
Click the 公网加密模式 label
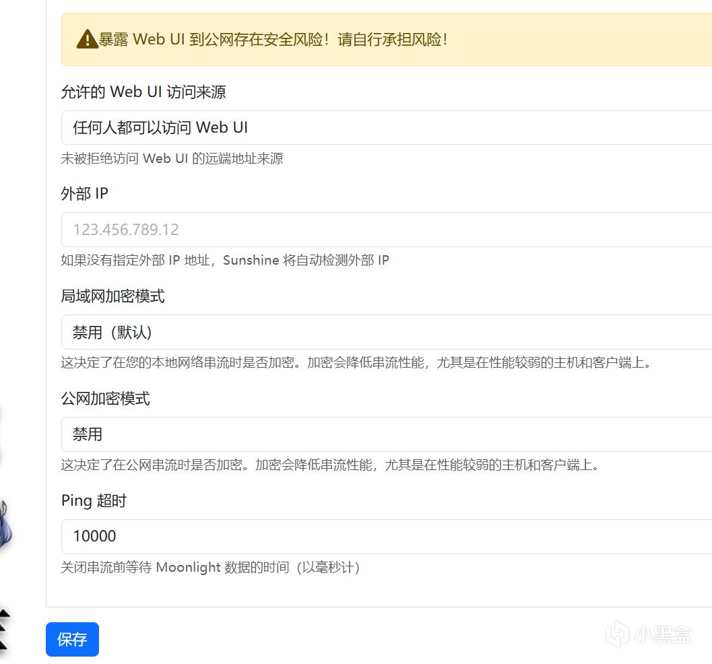click(x=105, y=399)
